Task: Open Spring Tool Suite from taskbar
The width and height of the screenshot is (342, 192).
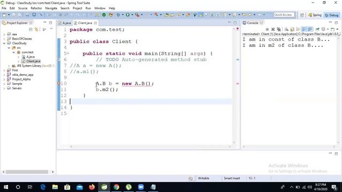Action: (104, 187)
